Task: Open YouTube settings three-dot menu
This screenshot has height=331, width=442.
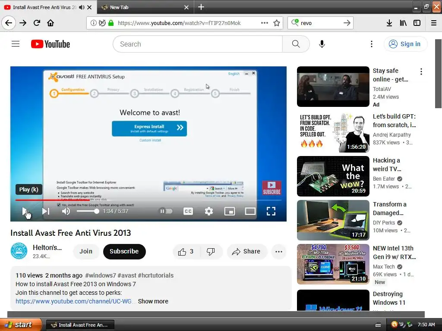Action: point(372,44)
